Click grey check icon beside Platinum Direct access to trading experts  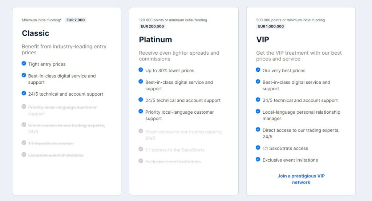tap(141, 131)
